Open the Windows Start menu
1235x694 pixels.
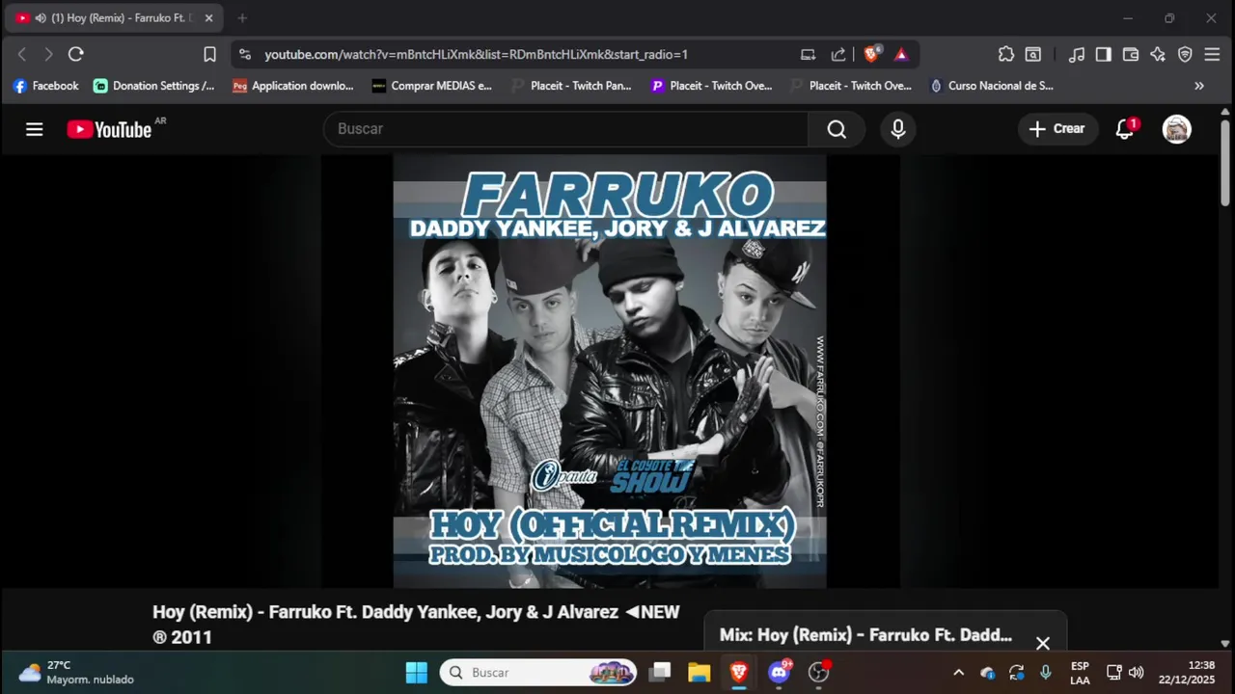[x=417, y=673]
